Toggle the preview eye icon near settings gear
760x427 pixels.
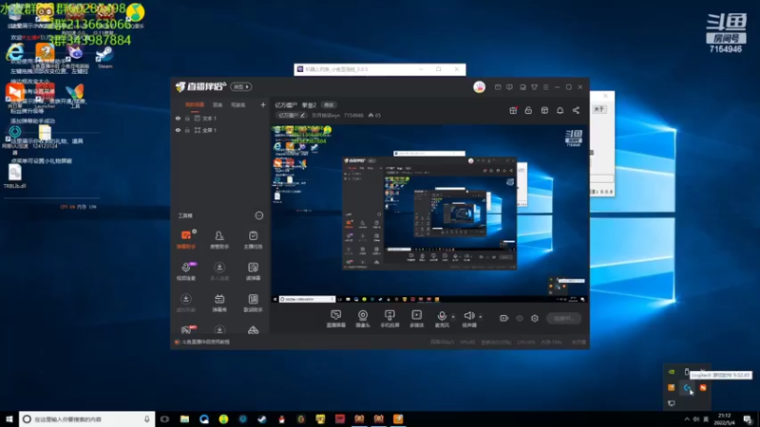coord(520,318)
